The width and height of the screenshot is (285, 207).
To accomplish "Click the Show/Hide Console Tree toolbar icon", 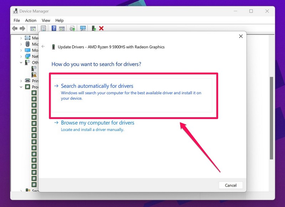I will pos(33,29).
